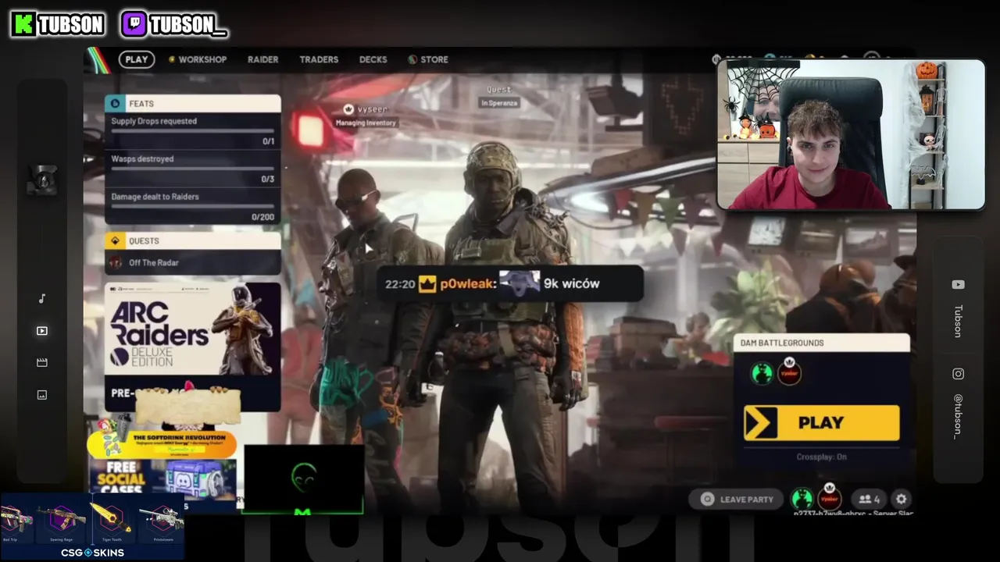Click the p0wleak chat message overlay
This screenshot has width=1000, height=562.
[509, 284]
